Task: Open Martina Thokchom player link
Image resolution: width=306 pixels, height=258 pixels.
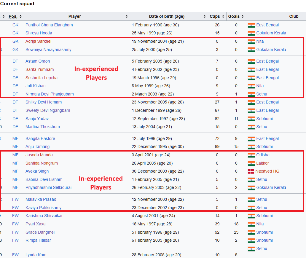Action: click(43, 127)
